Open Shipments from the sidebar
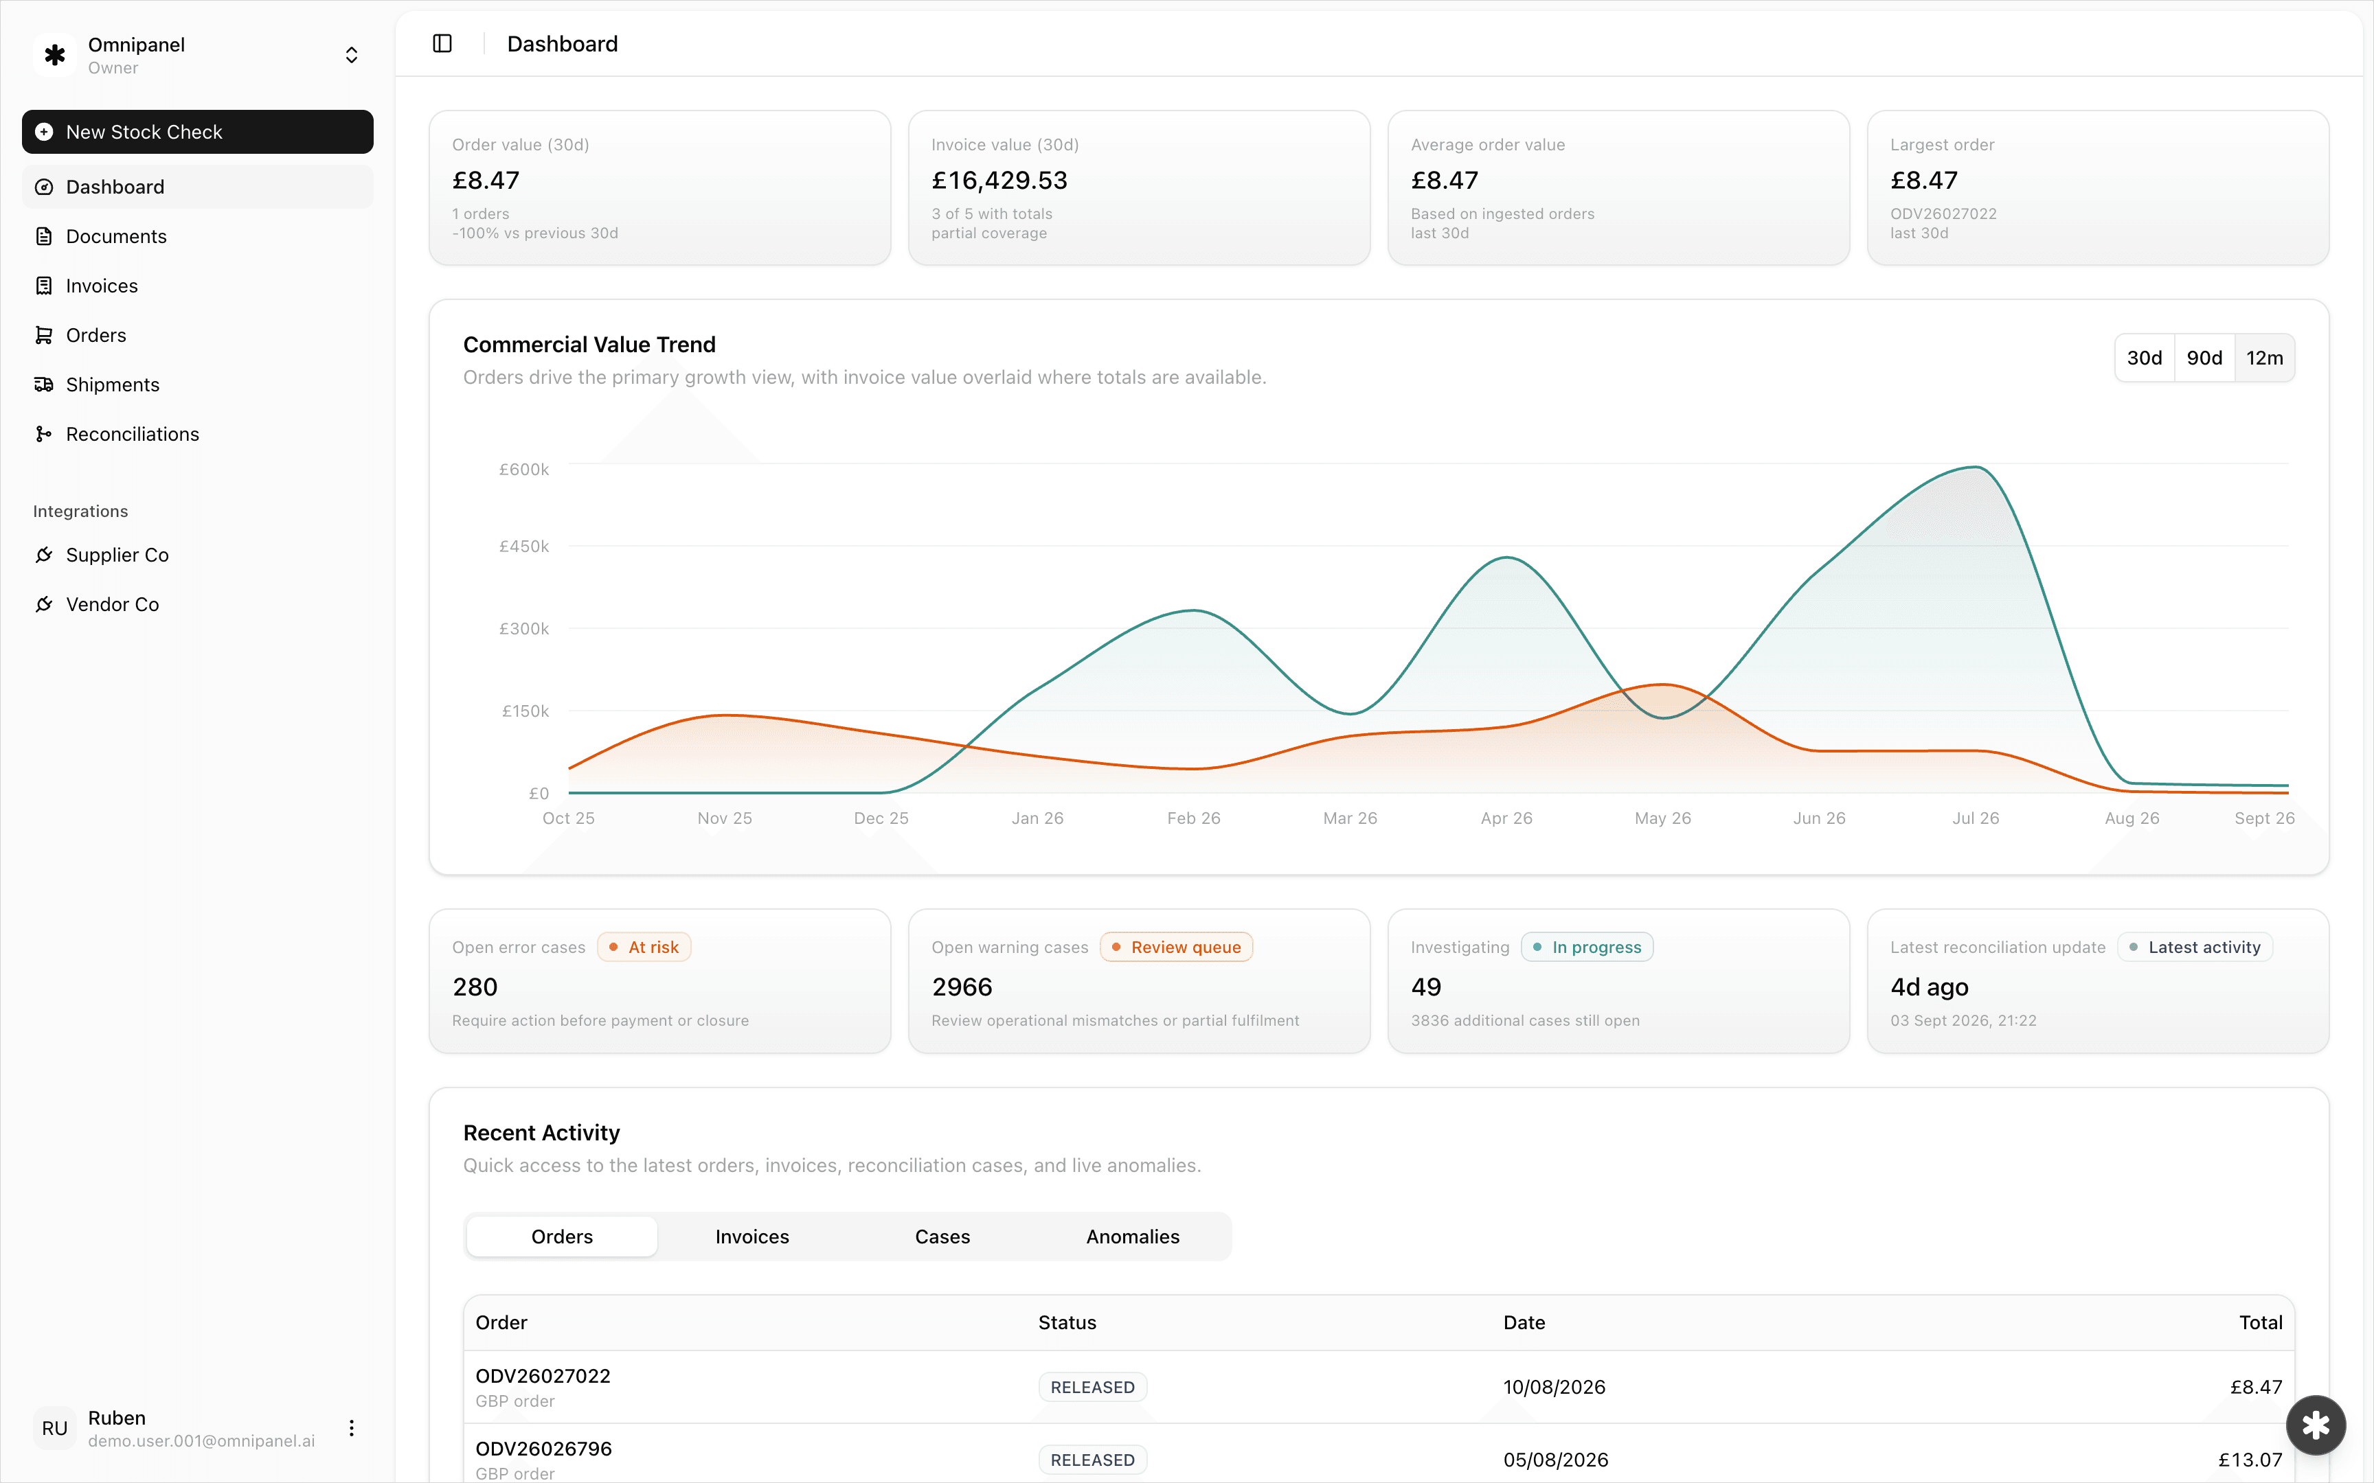The width and height of the screenshot is (2374, 1483). click(197, 384)
